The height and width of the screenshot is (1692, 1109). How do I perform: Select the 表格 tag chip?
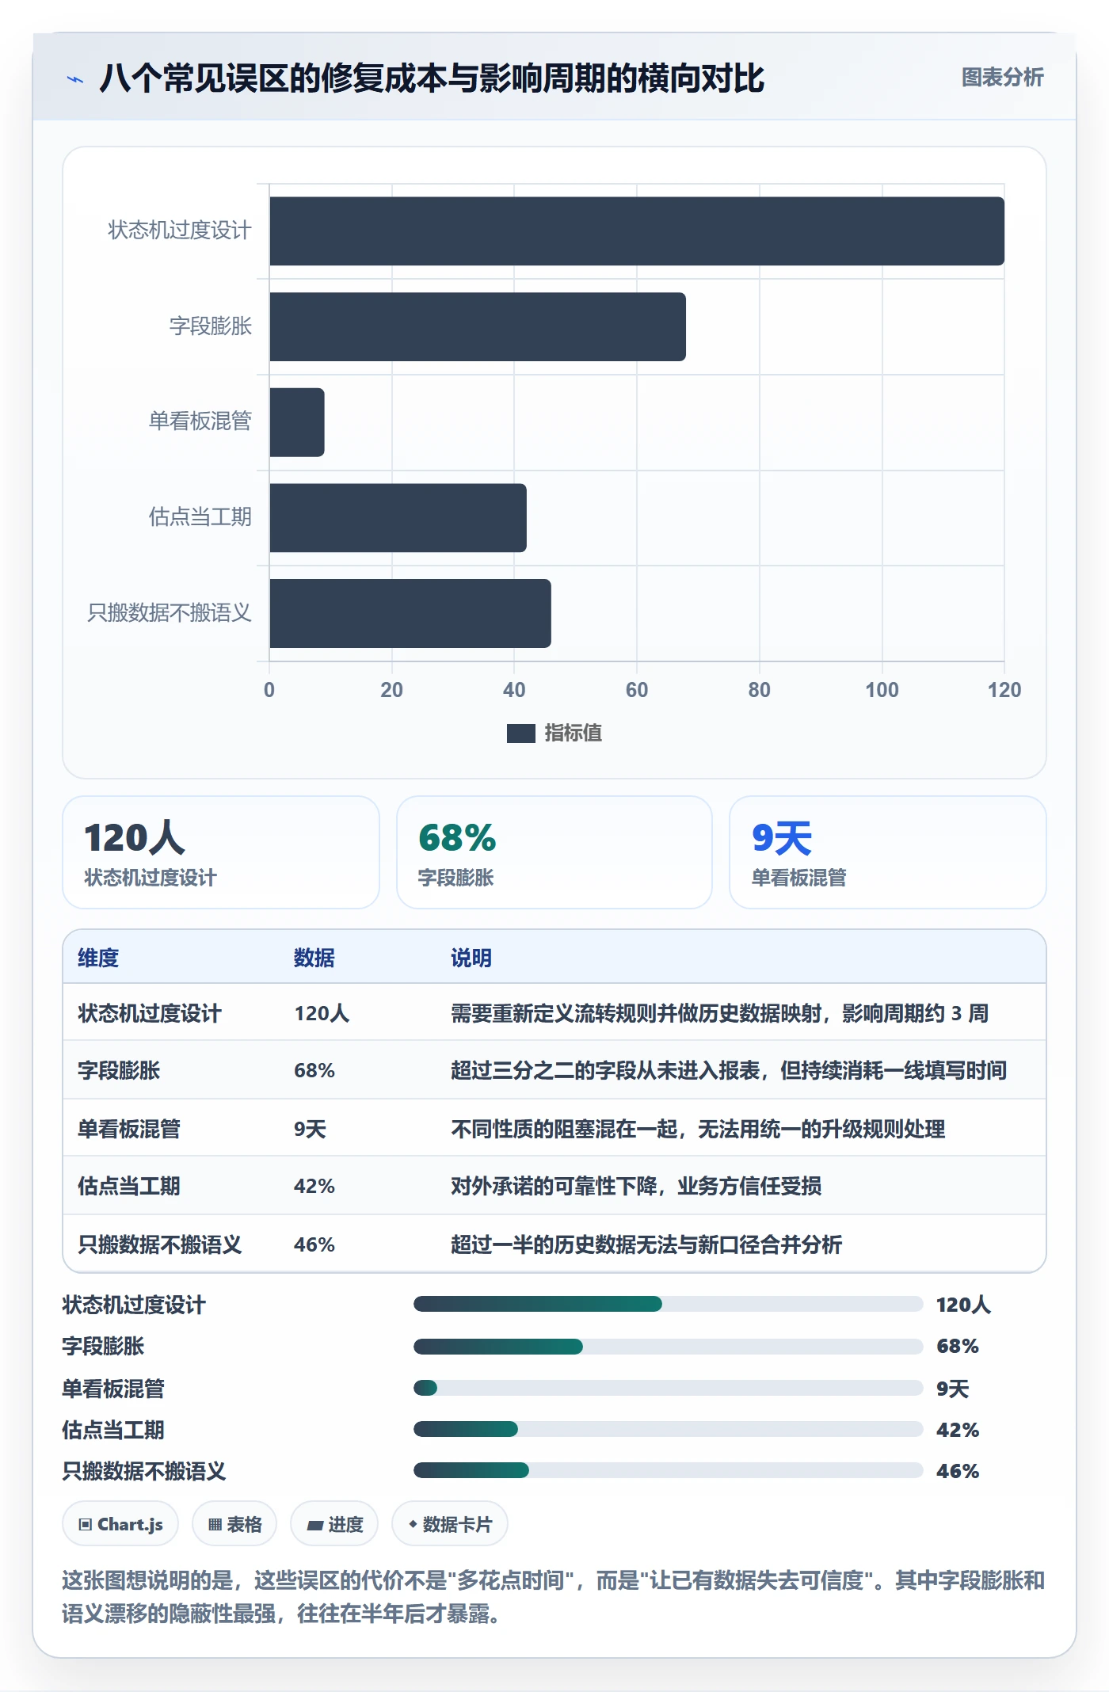[234, 1524]
